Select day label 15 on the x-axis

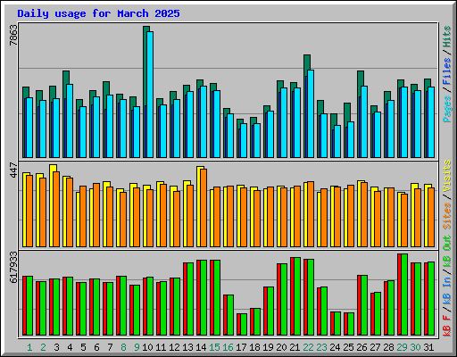click(x=214, y=347)
